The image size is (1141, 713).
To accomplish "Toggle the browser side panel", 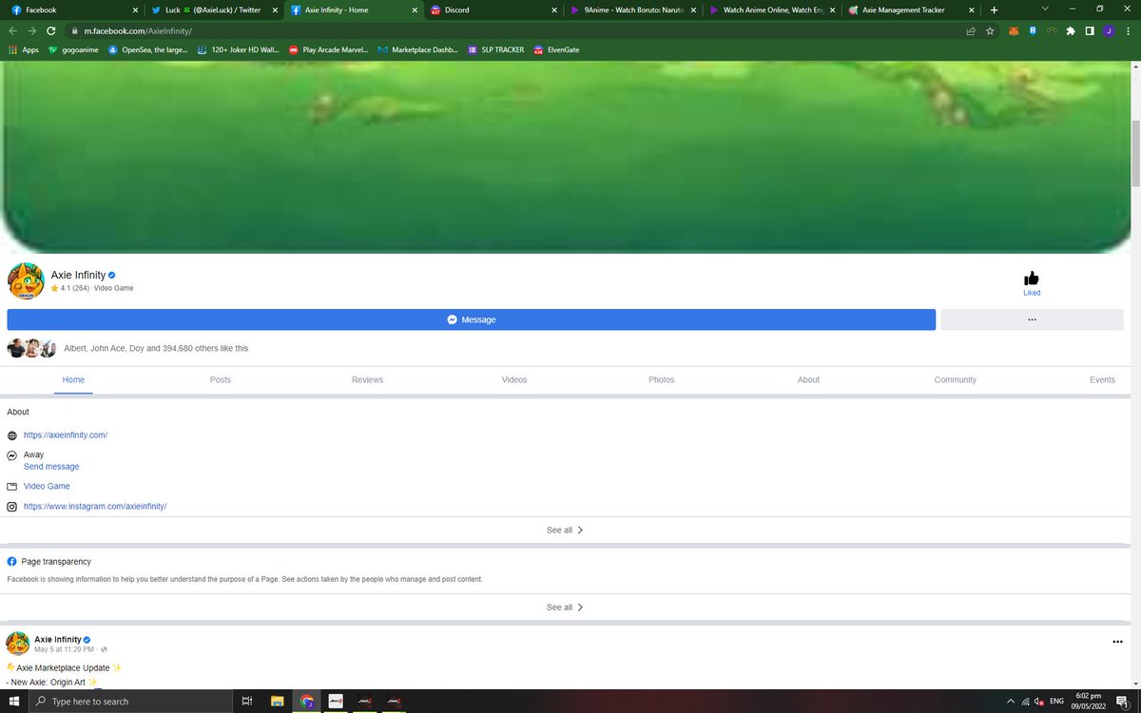I will pyautogui.click(x=1090, y=30).
